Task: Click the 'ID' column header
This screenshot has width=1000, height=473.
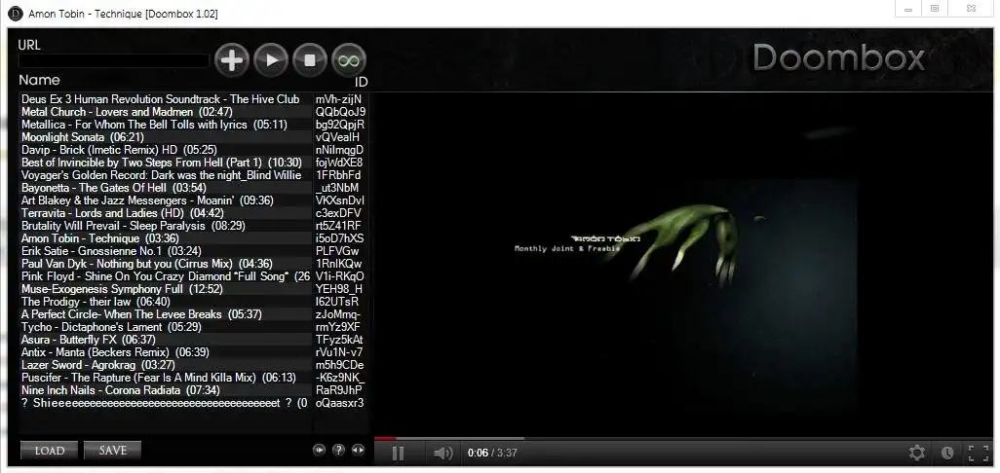Action: point(362,82)
